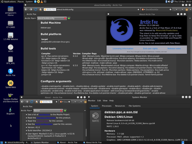Open the contributors link in About: page
The height and width of the screenshot is (144, 192).
click(44, 115)
